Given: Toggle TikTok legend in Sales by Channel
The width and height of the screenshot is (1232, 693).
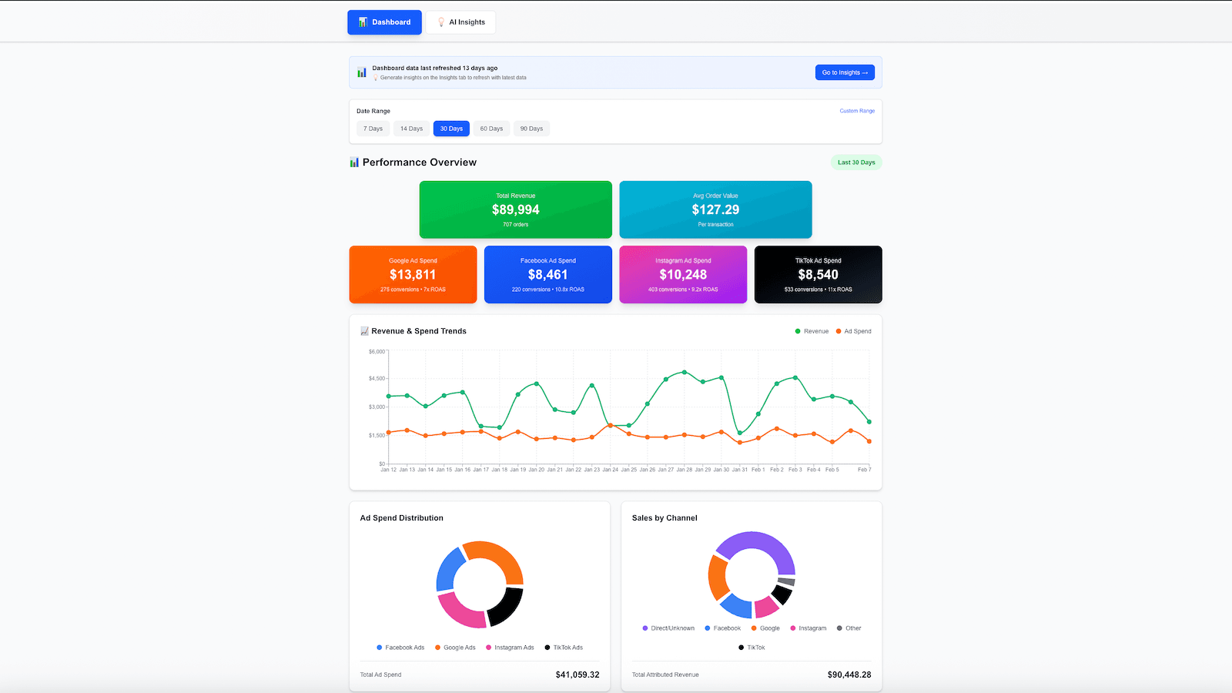Looking at the screenshot, I should pyautogui.click(x=752, y=648).
